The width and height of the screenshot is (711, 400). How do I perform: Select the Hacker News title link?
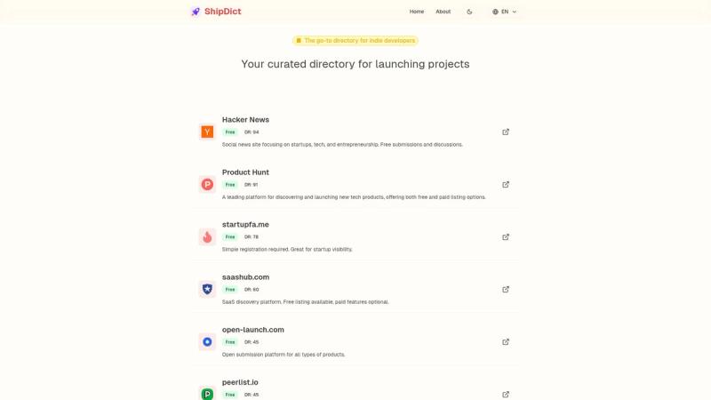point(245,120)
